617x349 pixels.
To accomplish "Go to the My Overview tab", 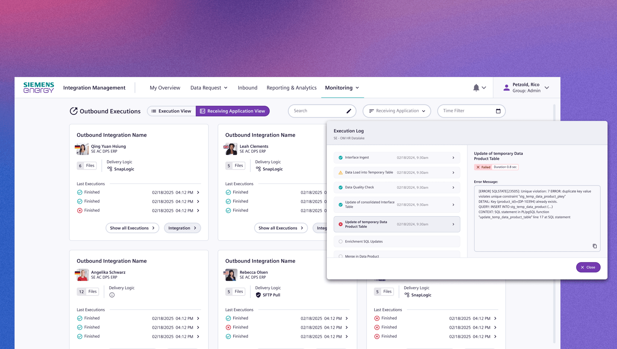I will click(x=165, y=88).
